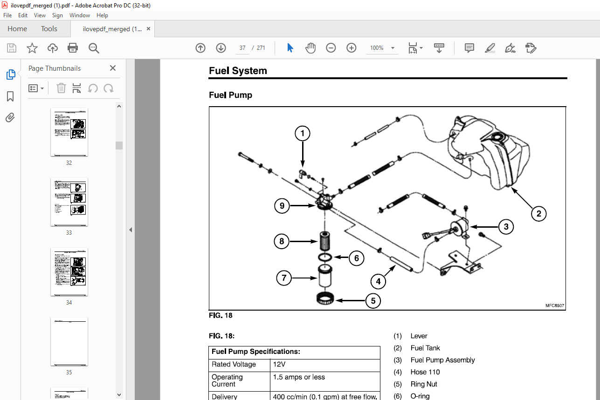600x400 pixels.
Task: Close the ilovepdf_merged document tab
Action: click(x=149, y=29)
